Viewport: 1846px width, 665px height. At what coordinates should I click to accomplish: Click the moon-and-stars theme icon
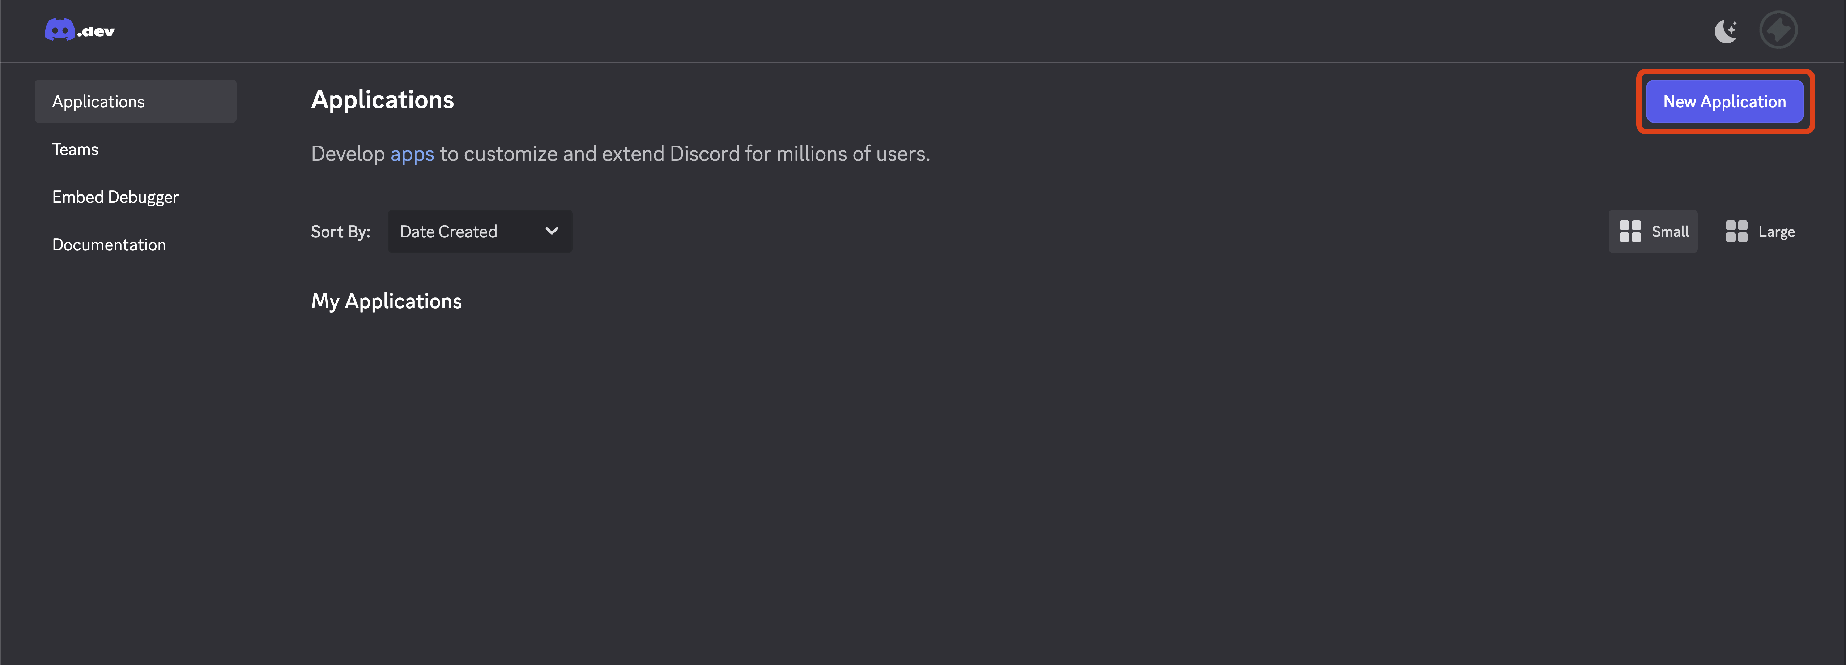1726,29
